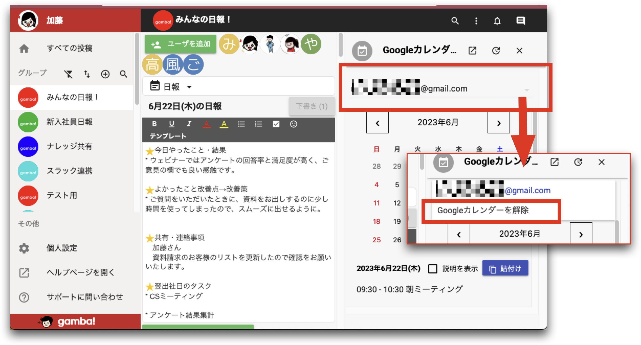Open the chat message icon in header
Viewport: 641px width, 345px height.
pyautogui.click(x=521, y=21)
